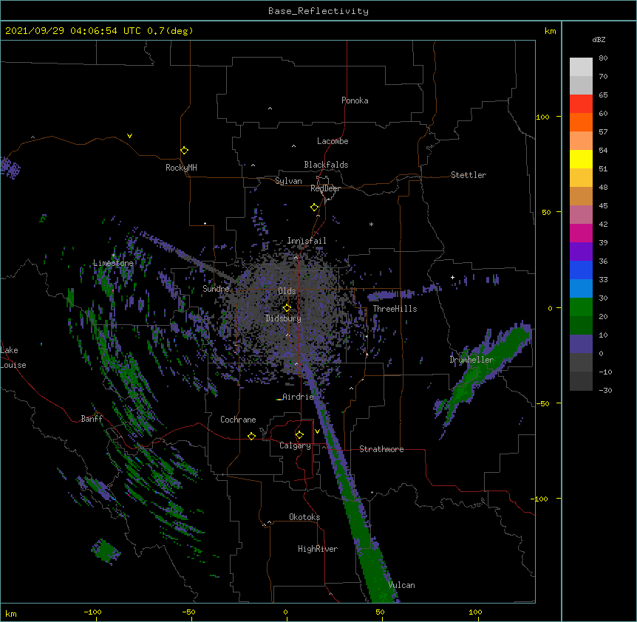This screenshot has height=622, width=637.
Task: Click the yellow diamond marker above Calgary label
Action: tap(299, 435)
